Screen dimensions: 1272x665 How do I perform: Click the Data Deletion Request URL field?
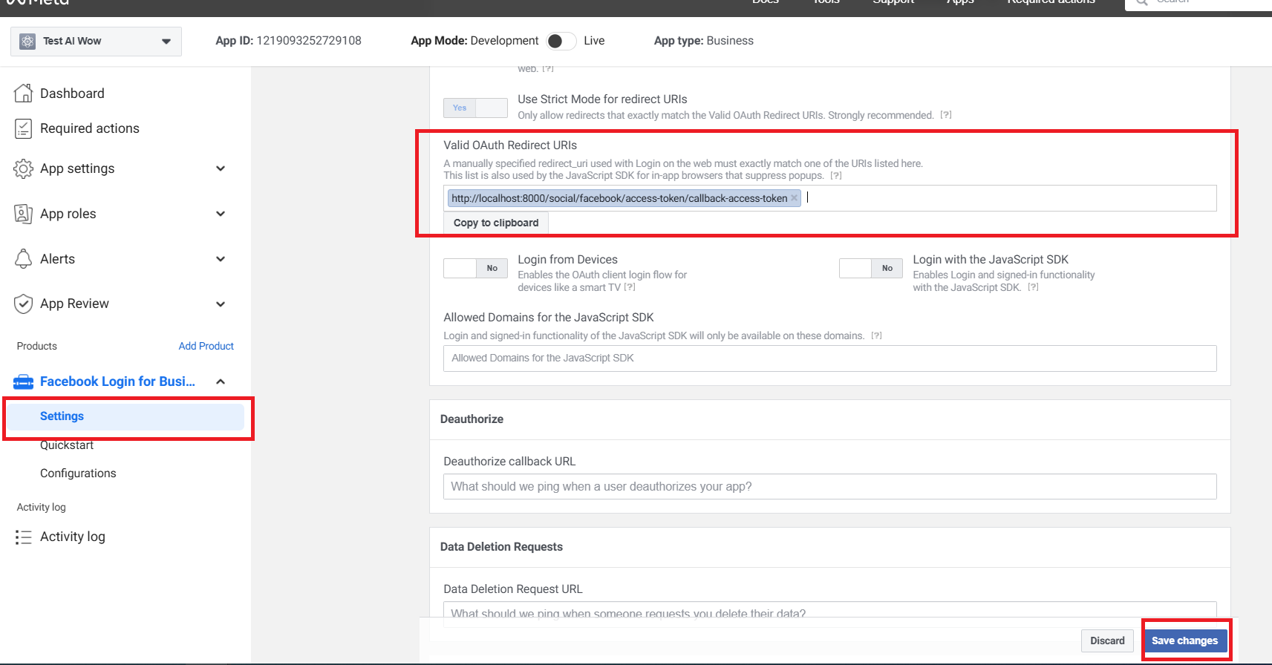830,613
